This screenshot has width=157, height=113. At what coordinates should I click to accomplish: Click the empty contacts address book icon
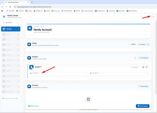tap(89, 99)
